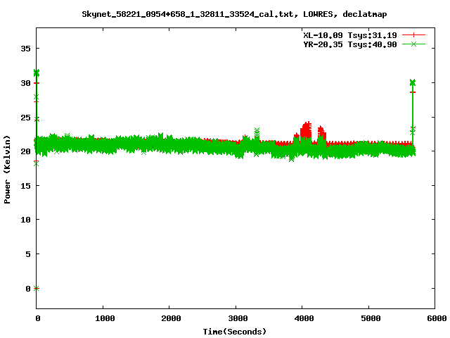Click the y-axis tick label 0

pyautogui.click(x=28, y=288)
